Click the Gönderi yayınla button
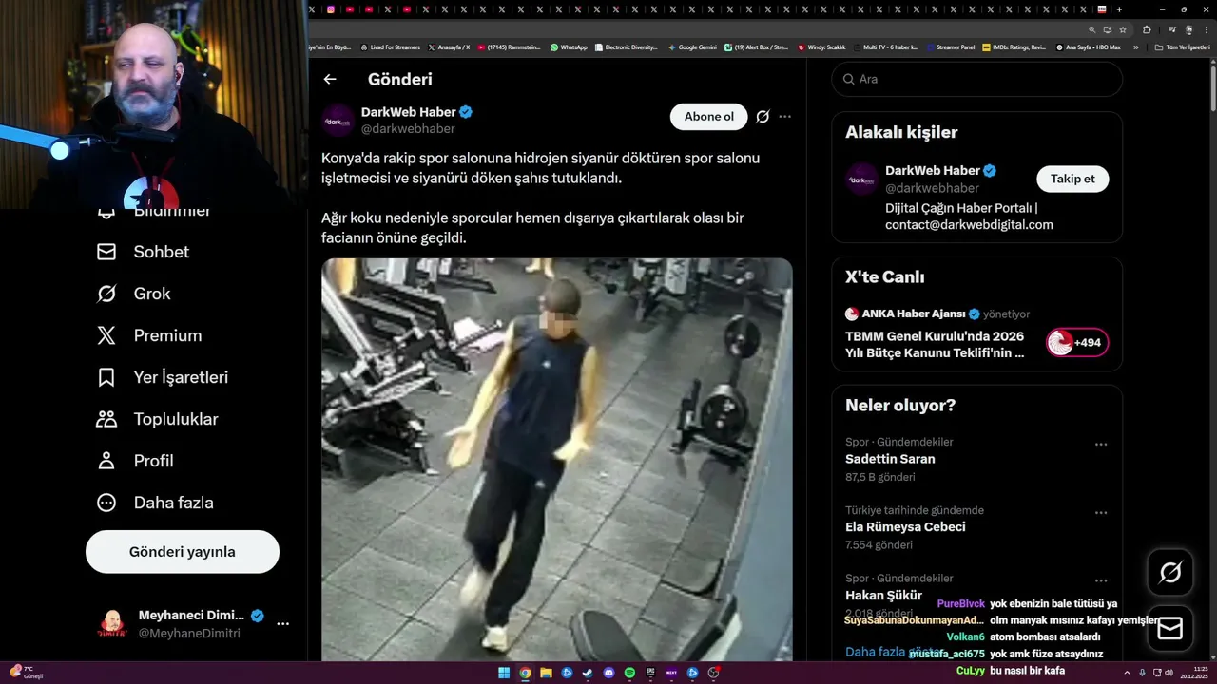The image size is (1217, 684). 183,552
